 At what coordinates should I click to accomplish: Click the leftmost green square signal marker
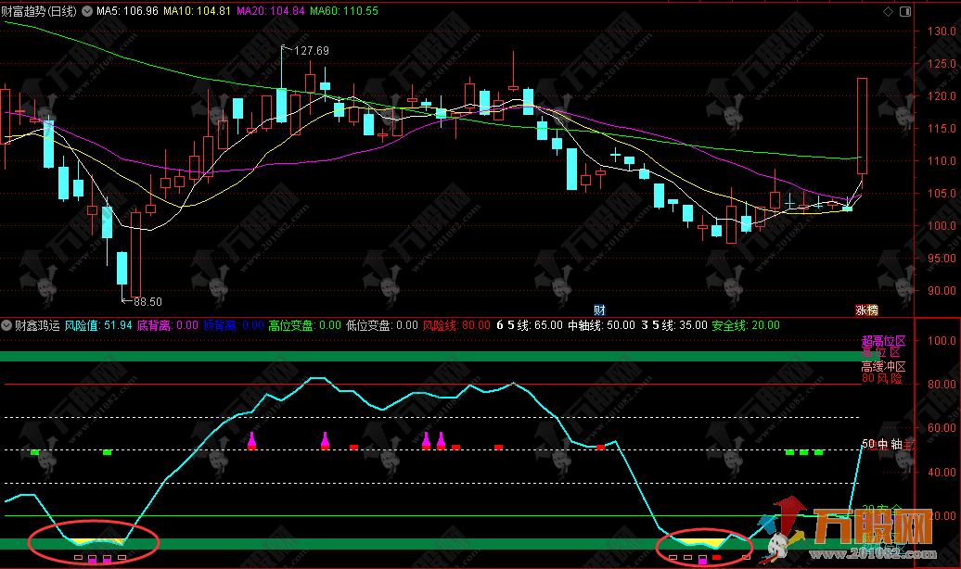point(34,452)
